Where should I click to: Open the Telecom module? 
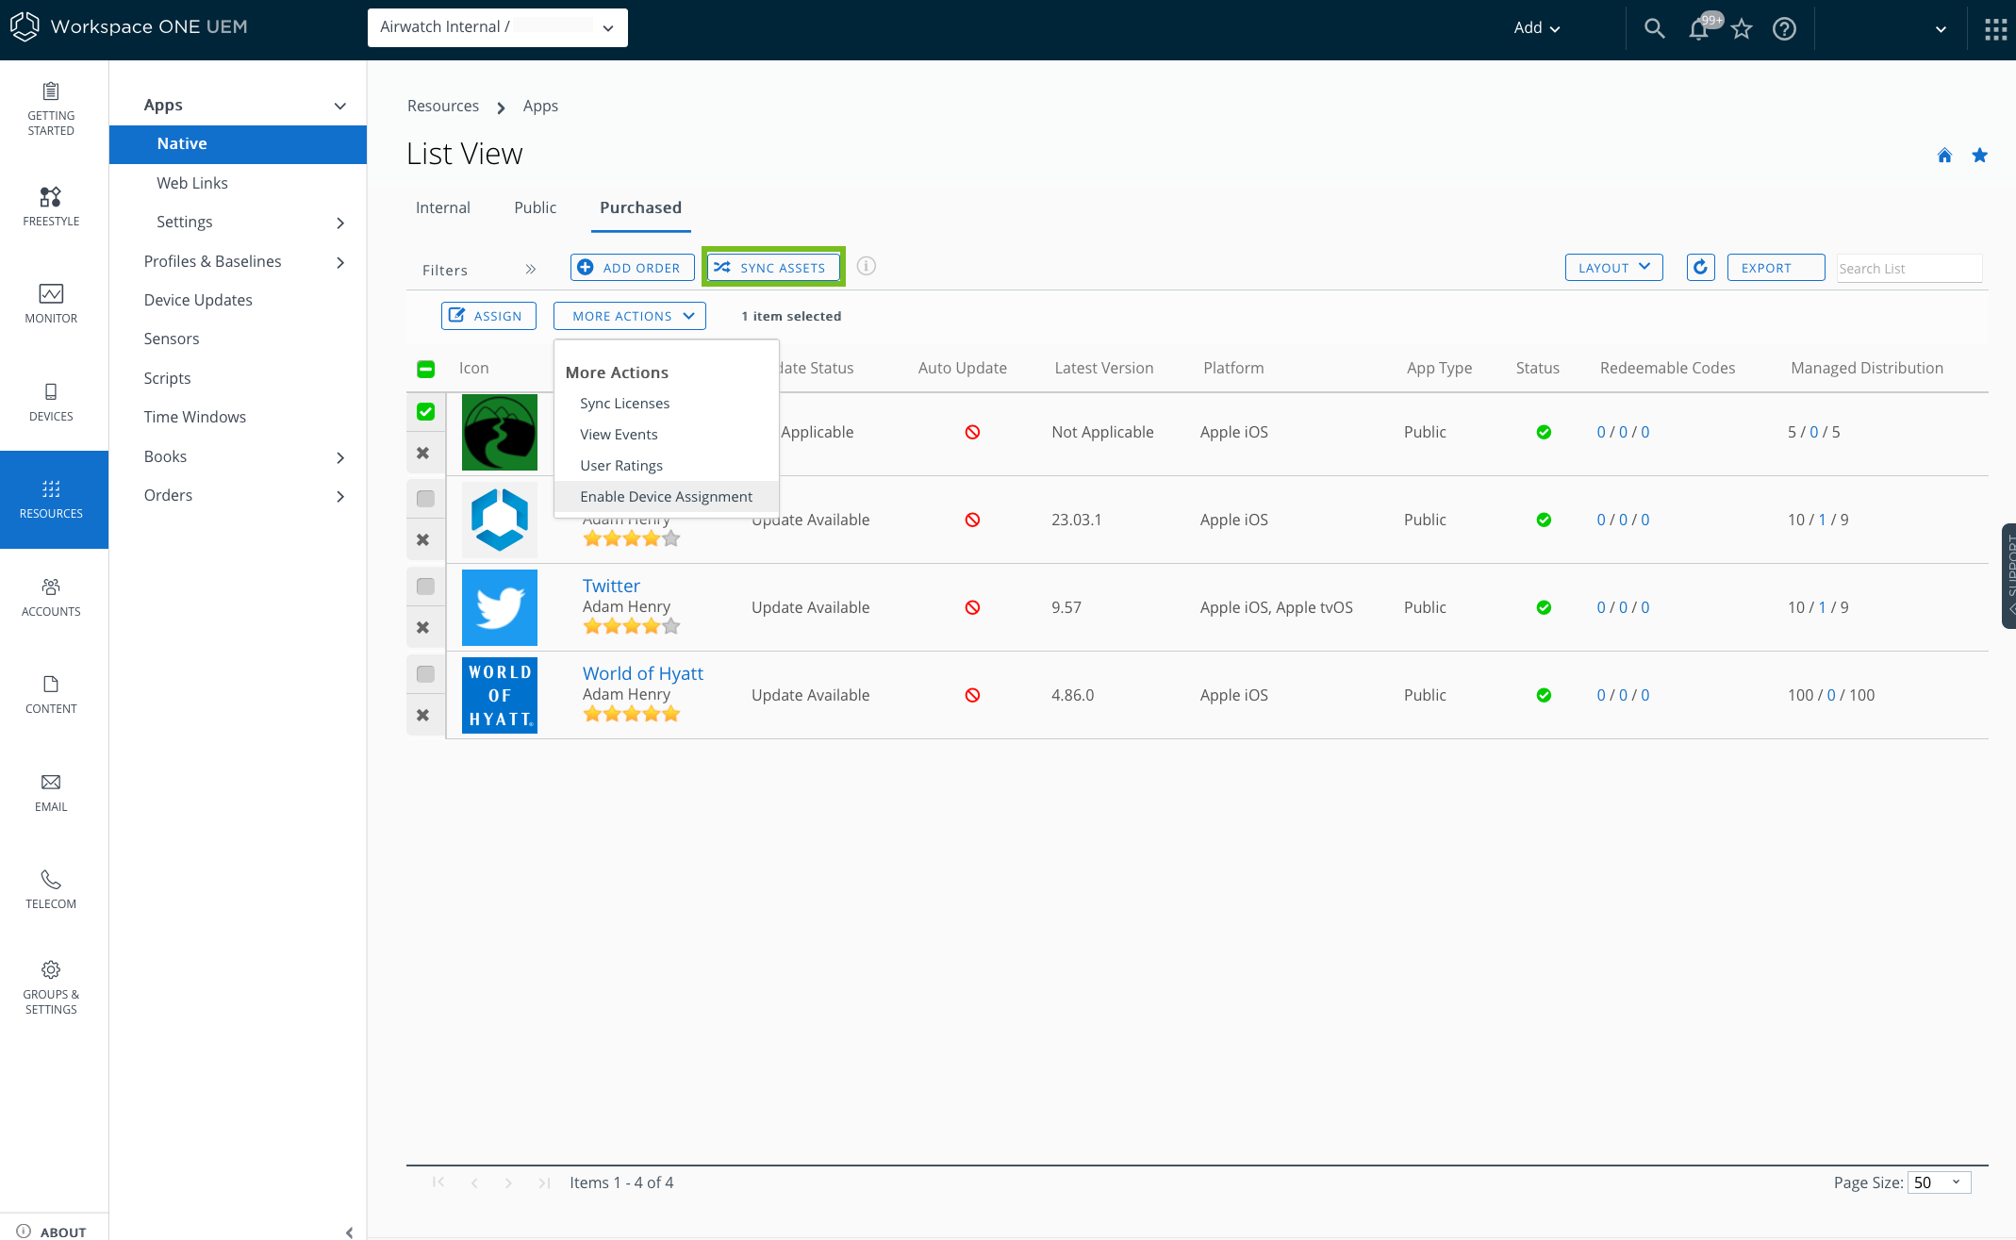tap(51, 889)
